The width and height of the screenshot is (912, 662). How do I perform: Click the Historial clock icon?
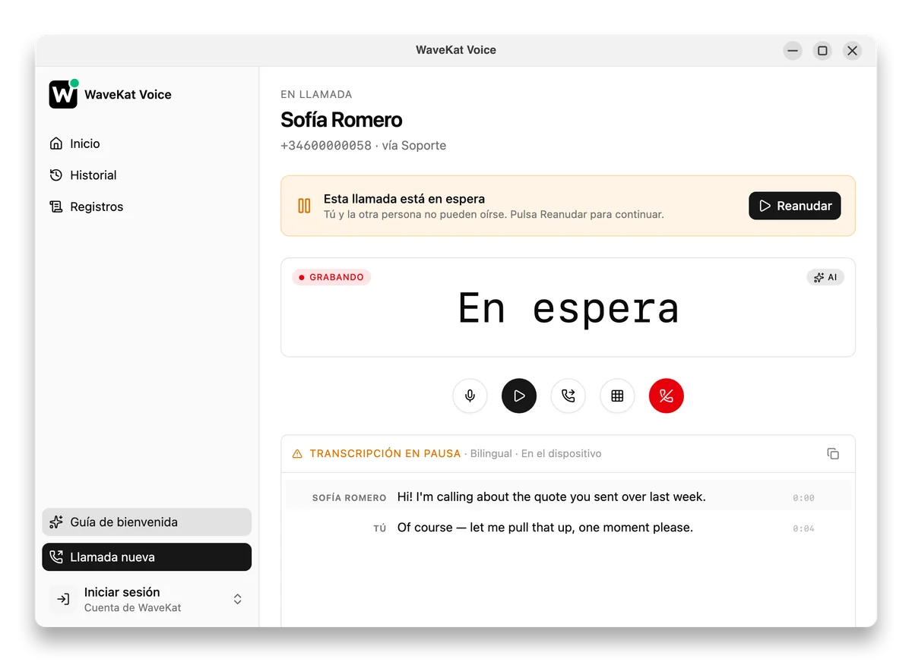tap(56, 175)
